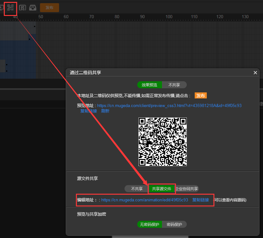The height and width of the screenshot is (238, 263).
Task: Click the 发布 button in the top toolbar
Action: click(x=50, y=8)
